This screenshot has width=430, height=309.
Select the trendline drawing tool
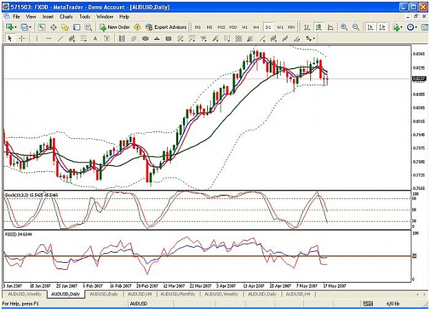click(60, 39)
